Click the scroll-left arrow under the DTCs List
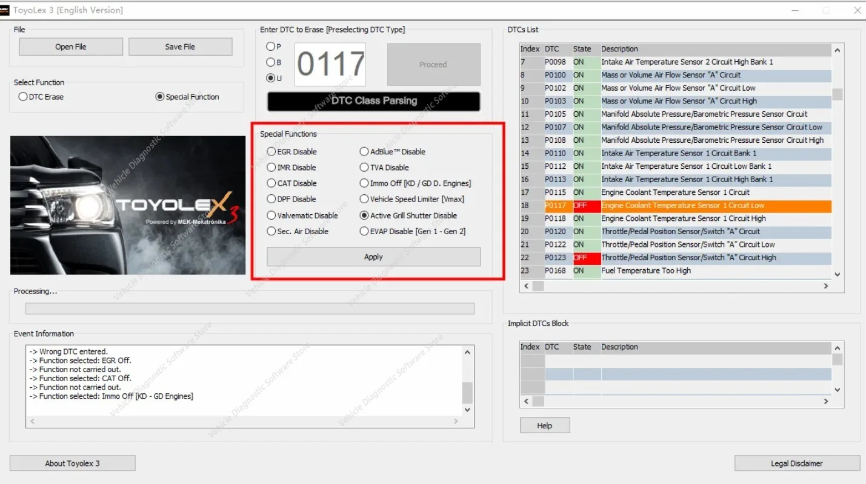 [x=525, y=286]
